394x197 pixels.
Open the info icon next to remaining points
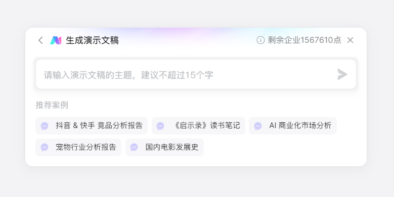point(260,40)
